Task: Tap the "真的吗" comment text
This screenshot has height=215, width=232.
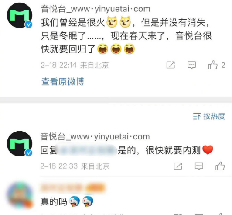Action: pyautogui.click(x=54, y=201)
